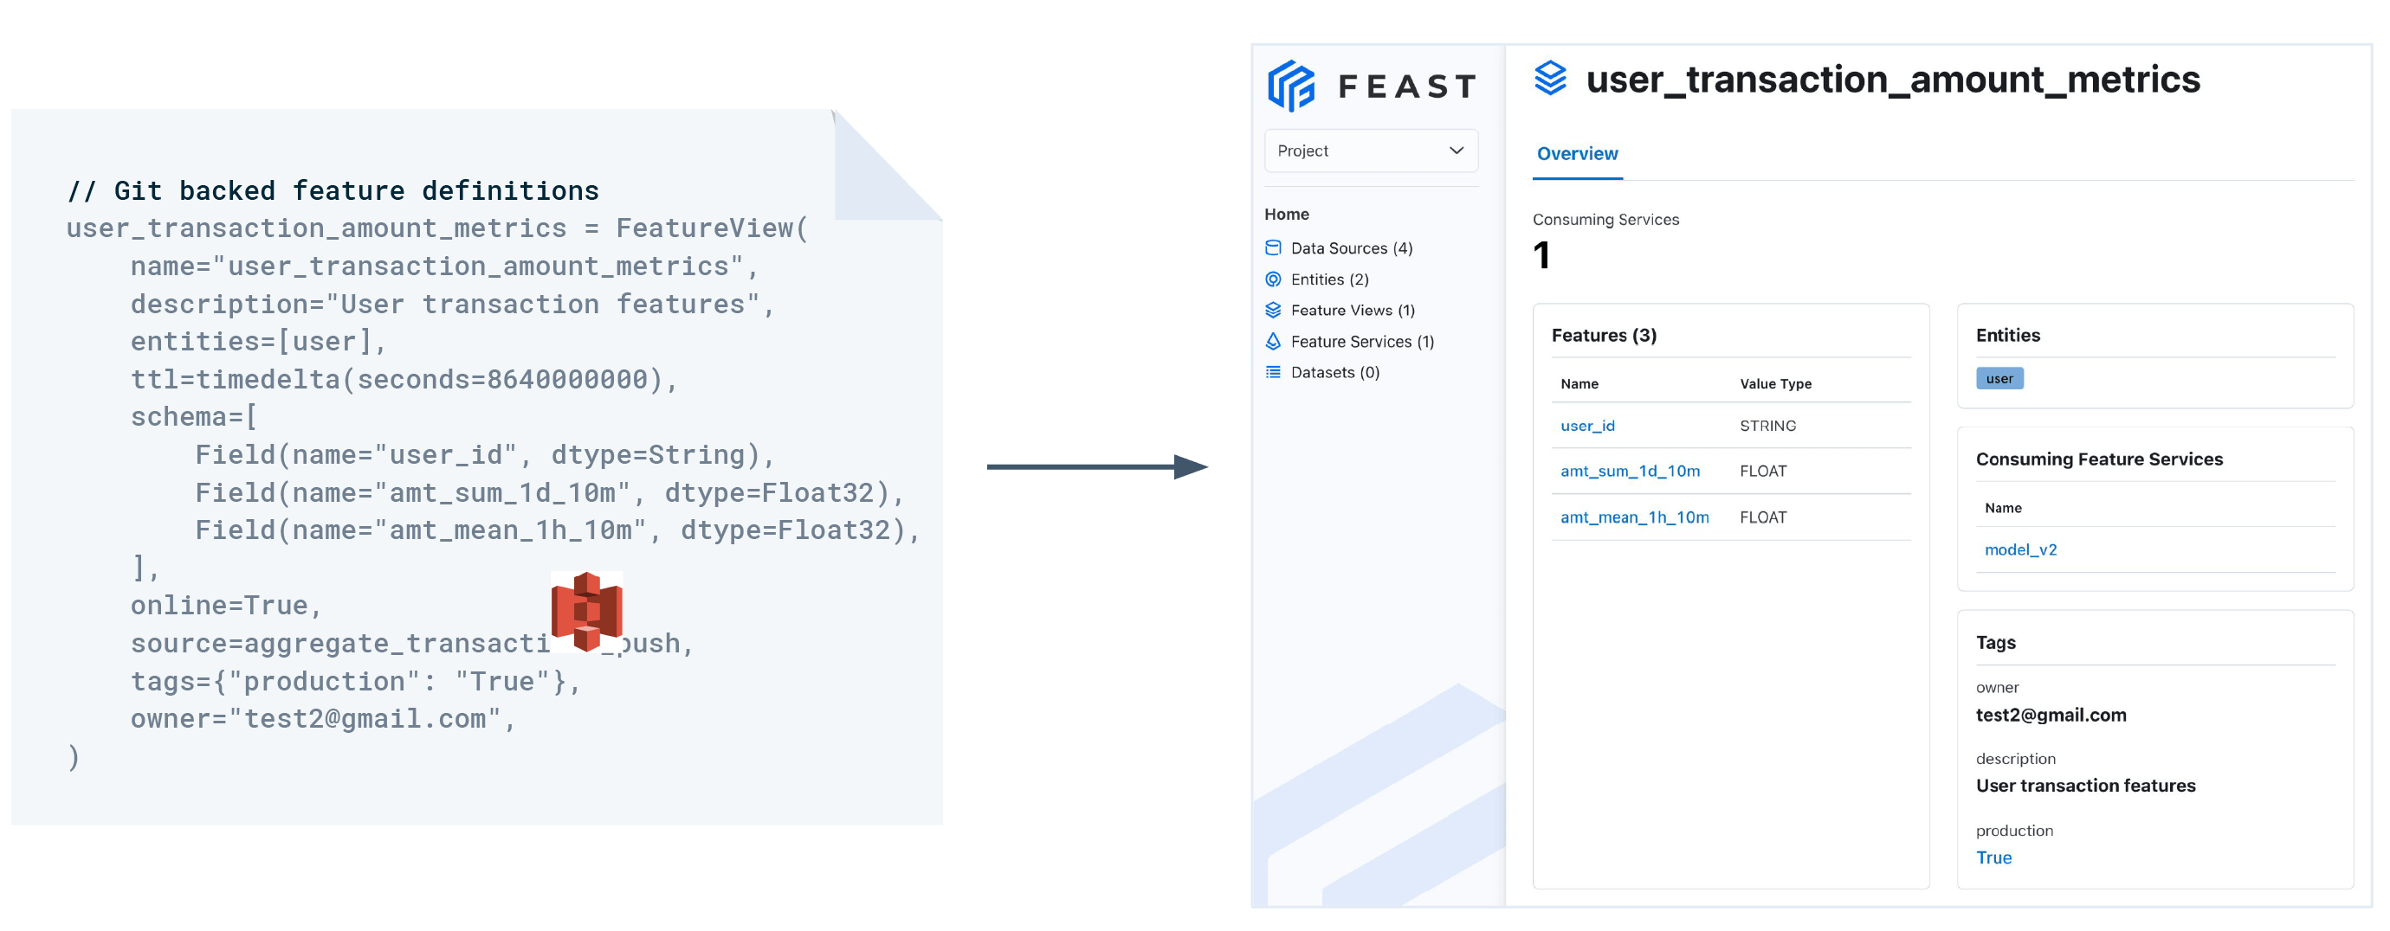Click the STRING value type cell

click(1767, 426)
